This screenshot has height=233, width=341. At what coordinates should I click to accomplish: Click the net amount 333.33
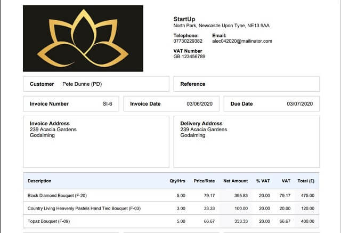241,221
